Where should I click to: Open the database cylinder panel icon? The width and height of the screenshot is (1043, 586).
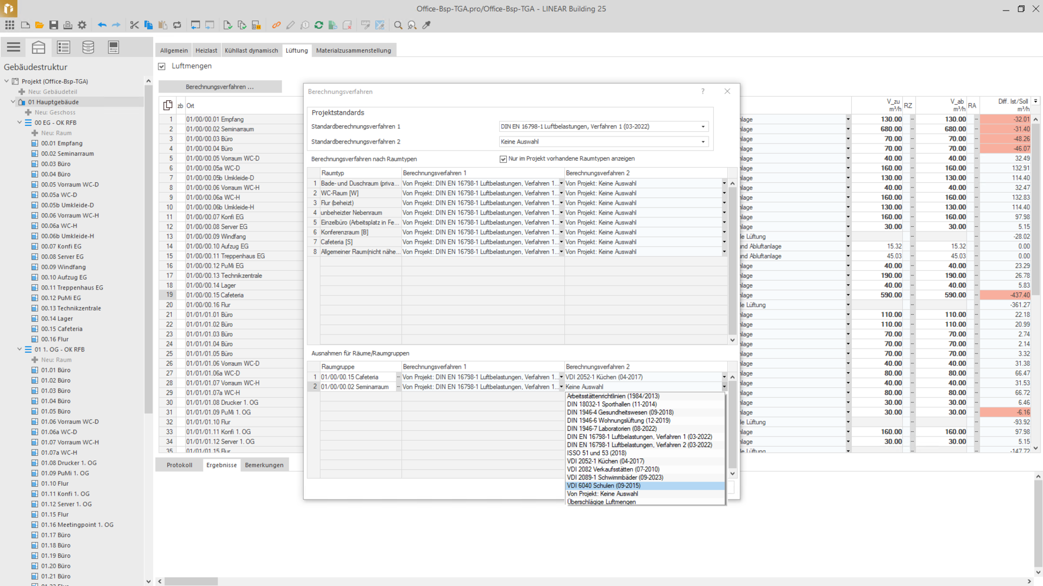point(88,47)
